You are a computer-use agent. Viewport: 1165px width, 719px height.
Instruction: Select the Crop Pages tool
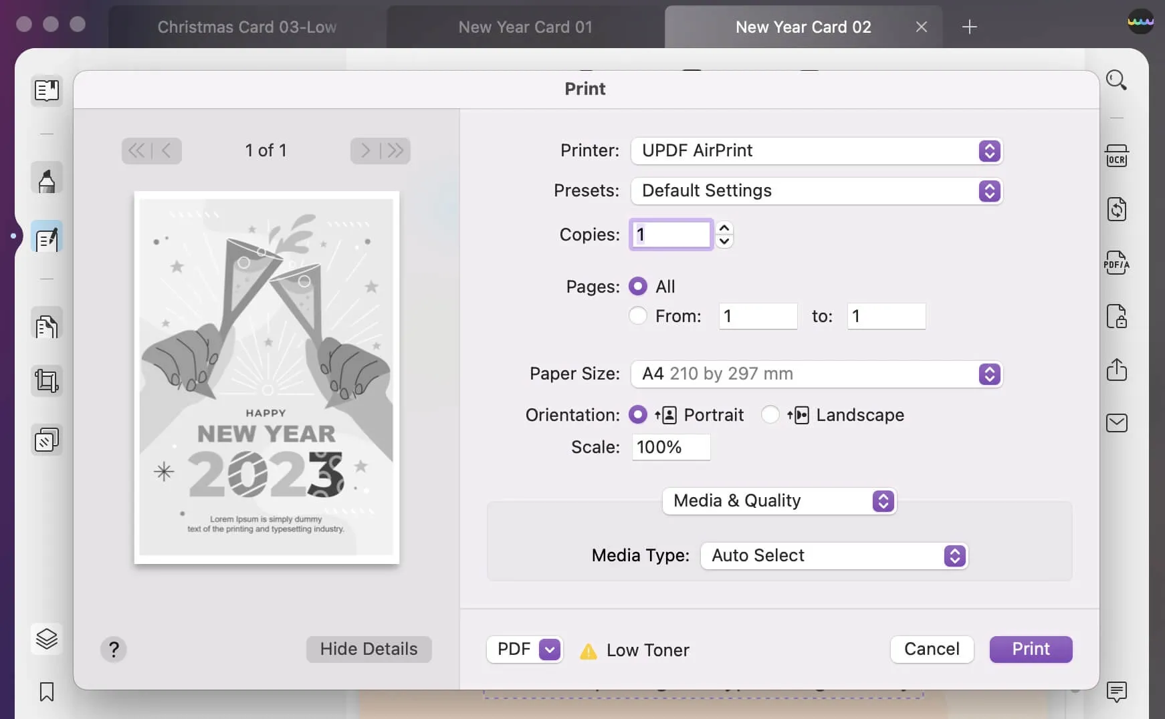point(47,381)
